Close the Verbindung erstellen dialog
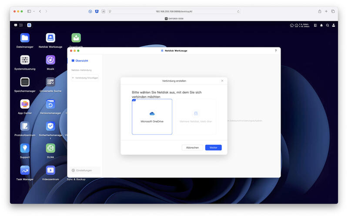The height and width of the screenshot is (217, 348). coord(222,81)
